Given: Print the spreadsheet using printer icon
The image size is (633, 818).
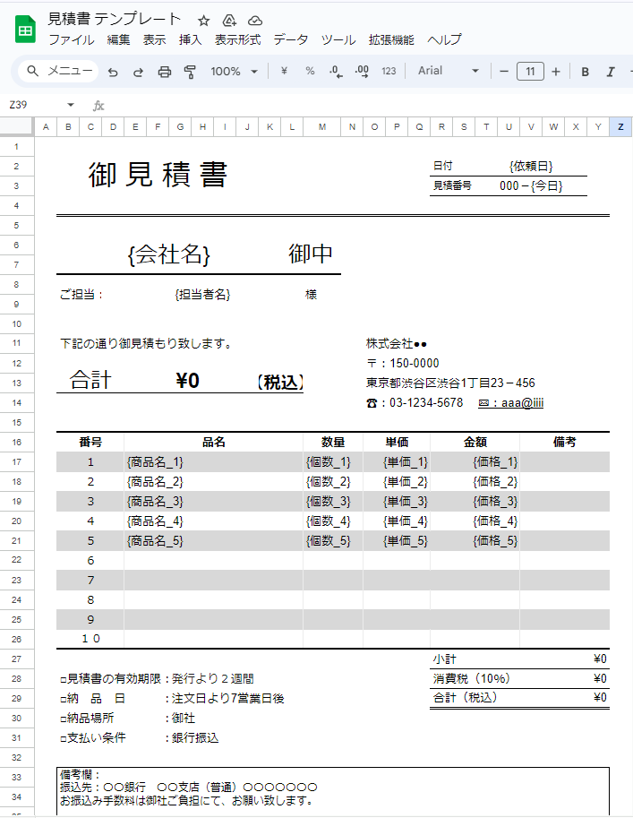Looking at the screenshot, I should [164, 72].
